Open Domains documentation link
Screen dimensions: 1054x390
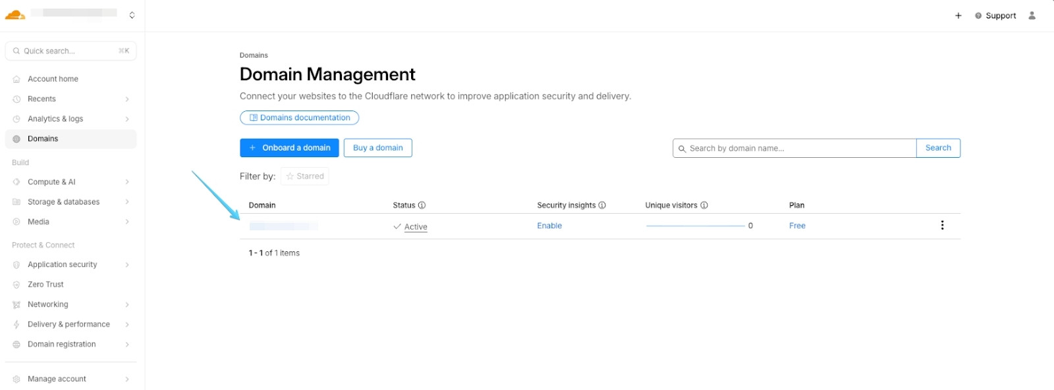(299, 118)
